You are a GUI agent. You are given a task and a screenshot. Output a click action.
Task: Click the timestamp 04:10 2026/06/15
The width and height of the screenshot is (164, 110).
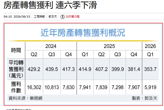tap(17, 17)
